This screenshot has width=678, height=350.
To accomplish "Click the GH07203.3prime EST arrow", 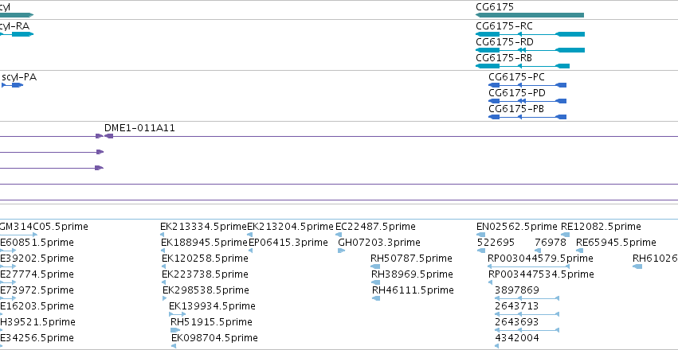I will (x=341, y=251).
